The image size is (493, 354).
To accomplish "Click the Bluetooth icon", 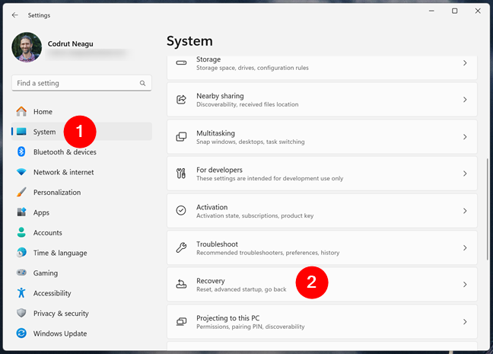I will click(x=21, y=151).
